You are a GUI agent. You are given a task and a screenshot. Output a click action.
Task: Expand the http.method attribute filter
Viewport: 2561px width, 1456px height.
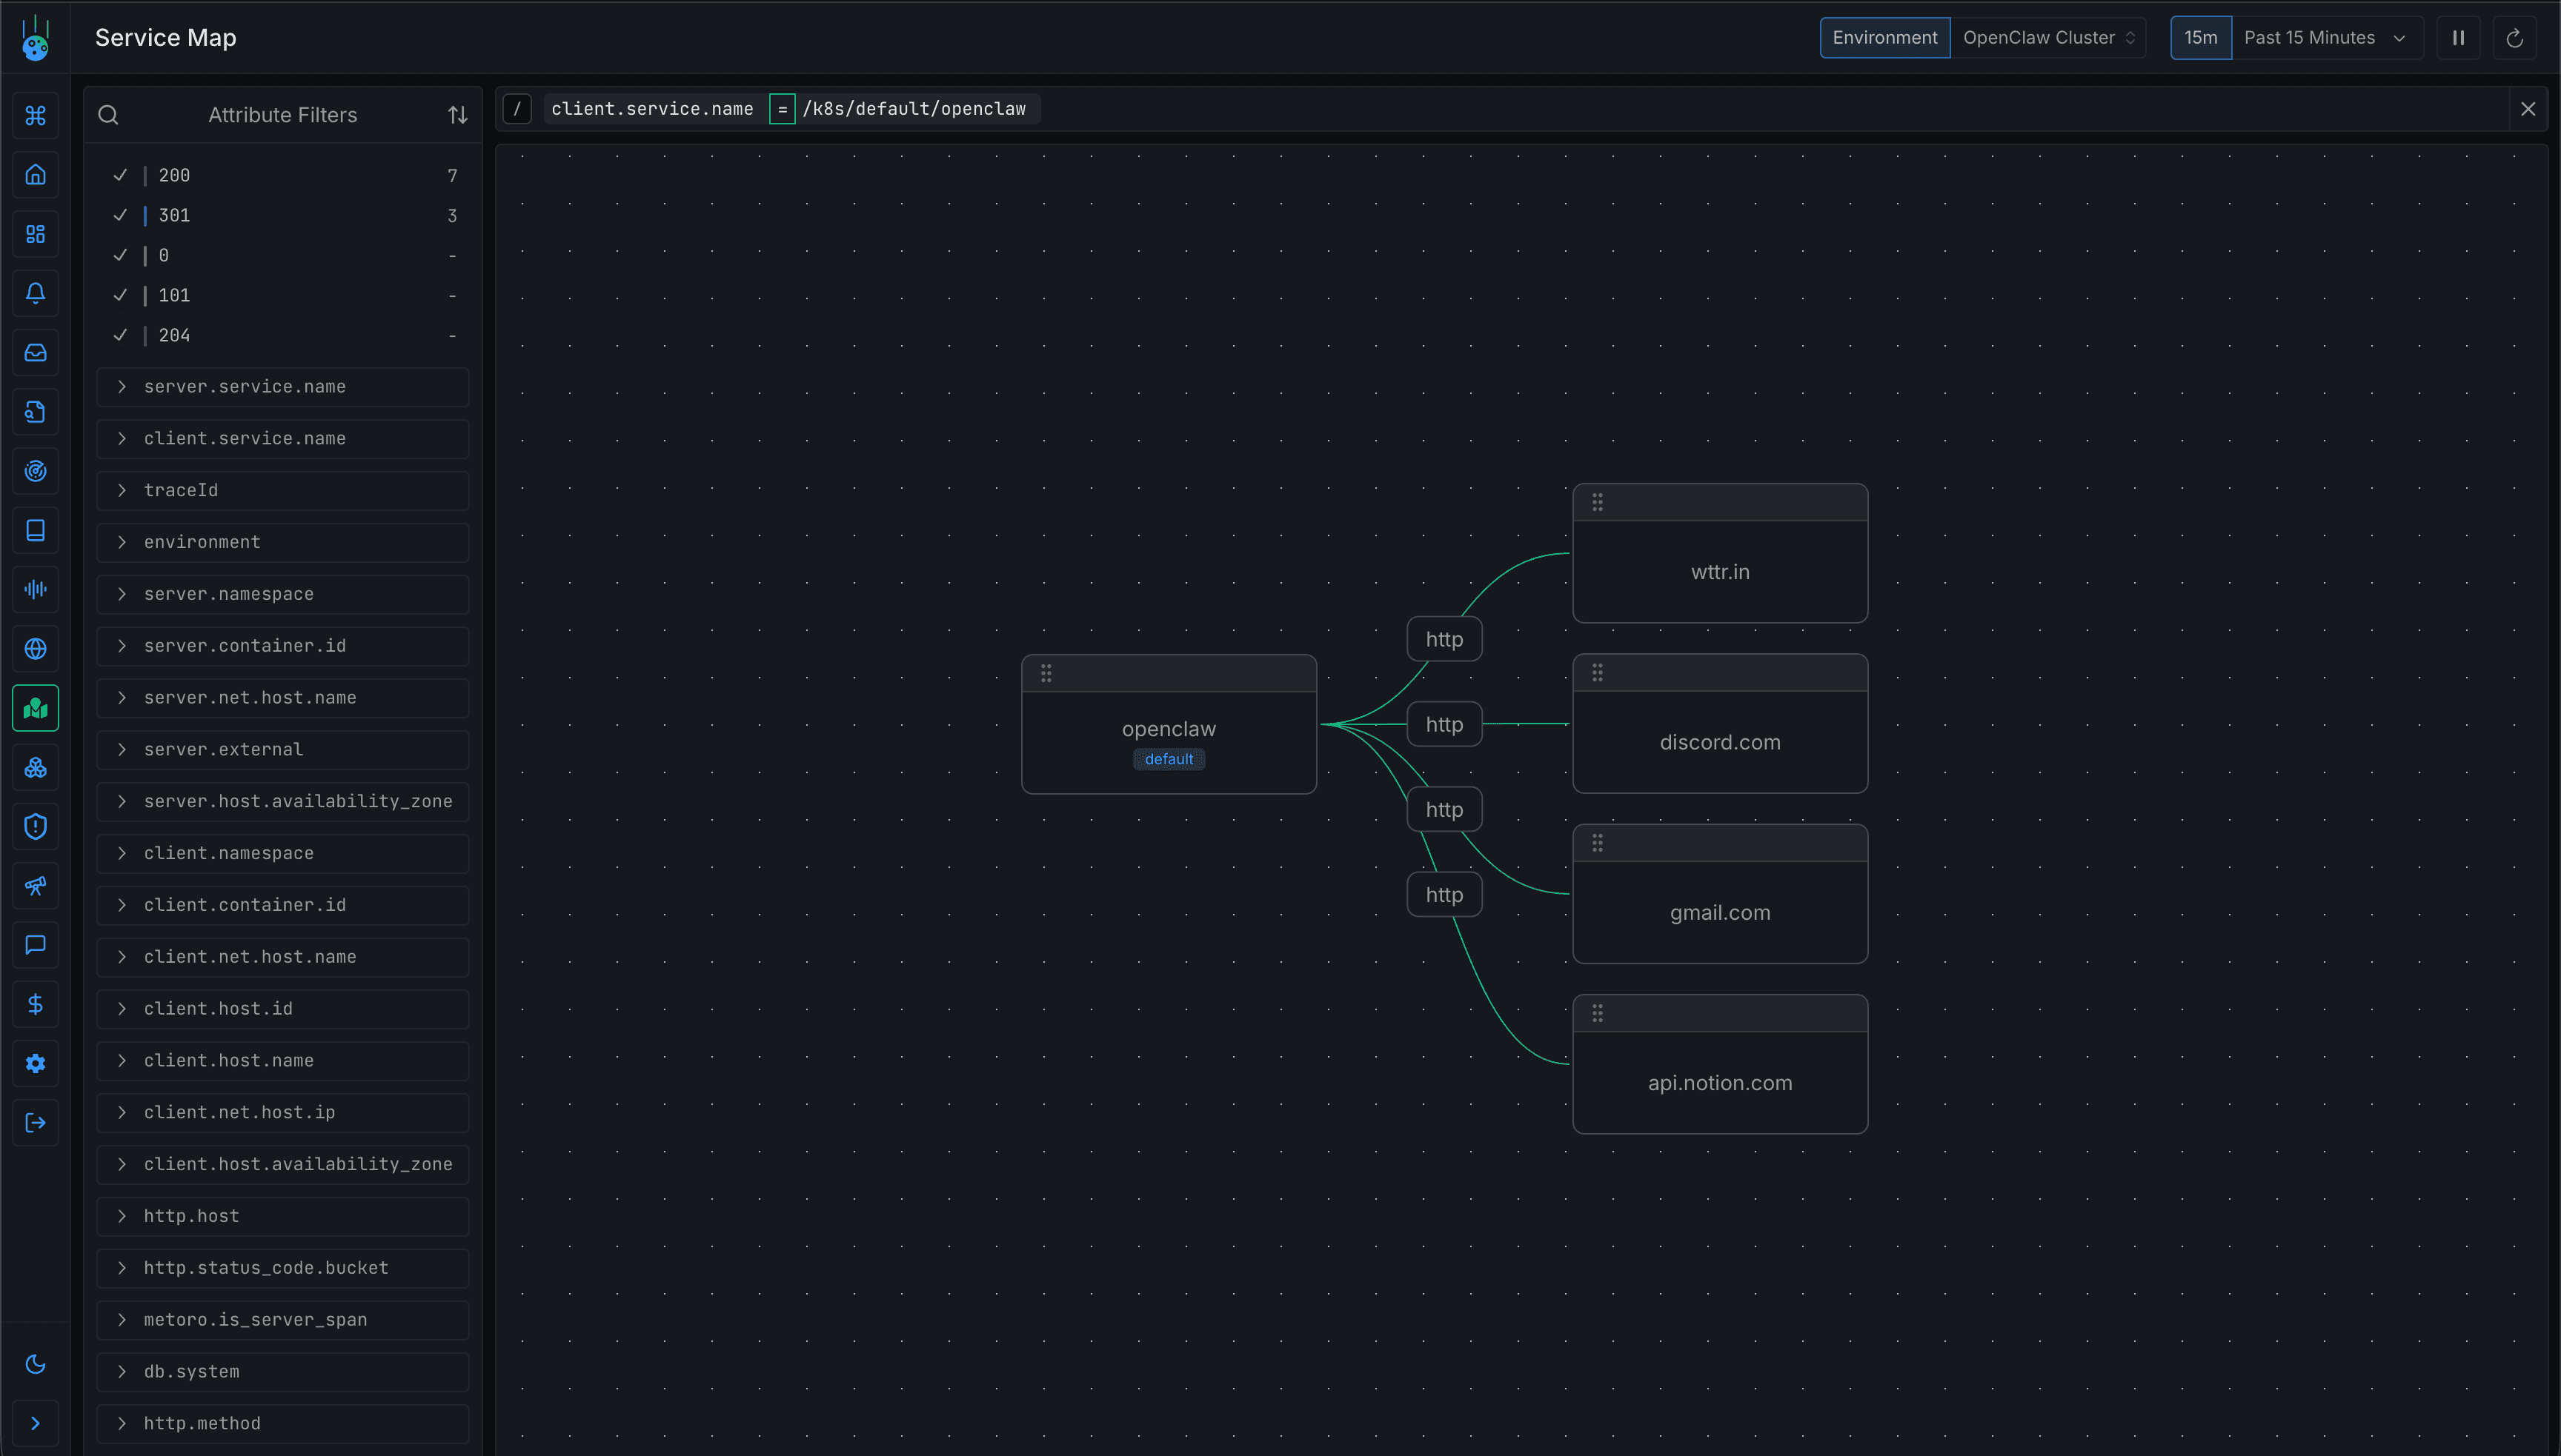pyautogui.click(x=121, y=1423)
